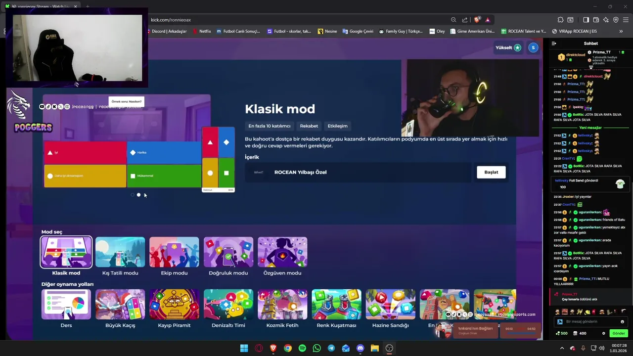Image resolution: width=633 pixels, height=356 pixels.
Task: Collapse the Sohbet chat panel
Action: pyautogui.click(x=554, y=44)
